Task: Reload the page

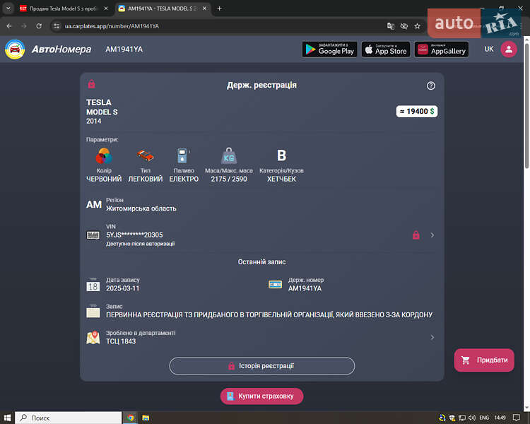Action: 39,26
